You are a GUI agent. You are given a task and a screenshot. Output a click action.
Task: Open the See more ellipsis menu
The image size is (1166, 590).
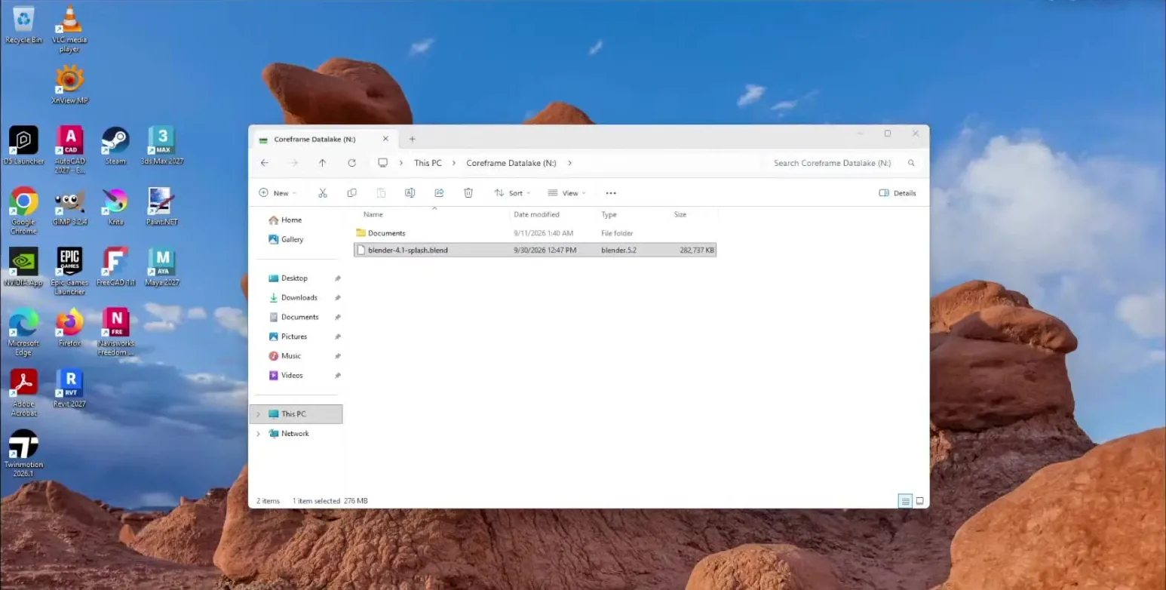pyautogui.click(x=611, y=193)
